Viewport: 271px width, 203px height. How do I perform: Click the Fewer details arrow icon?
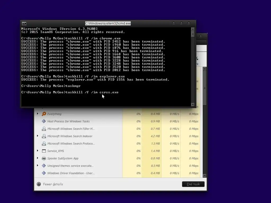click(x=39, y=184)
